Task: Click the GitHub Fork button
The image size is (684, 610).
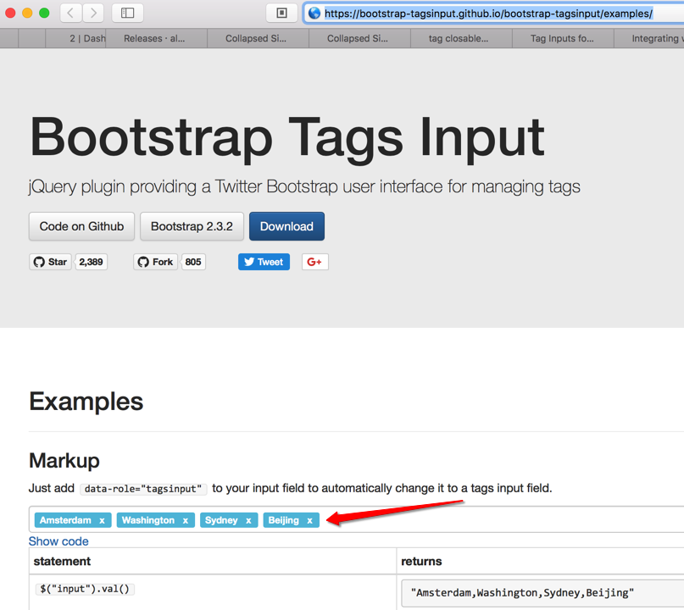Action: click(155, 262)
